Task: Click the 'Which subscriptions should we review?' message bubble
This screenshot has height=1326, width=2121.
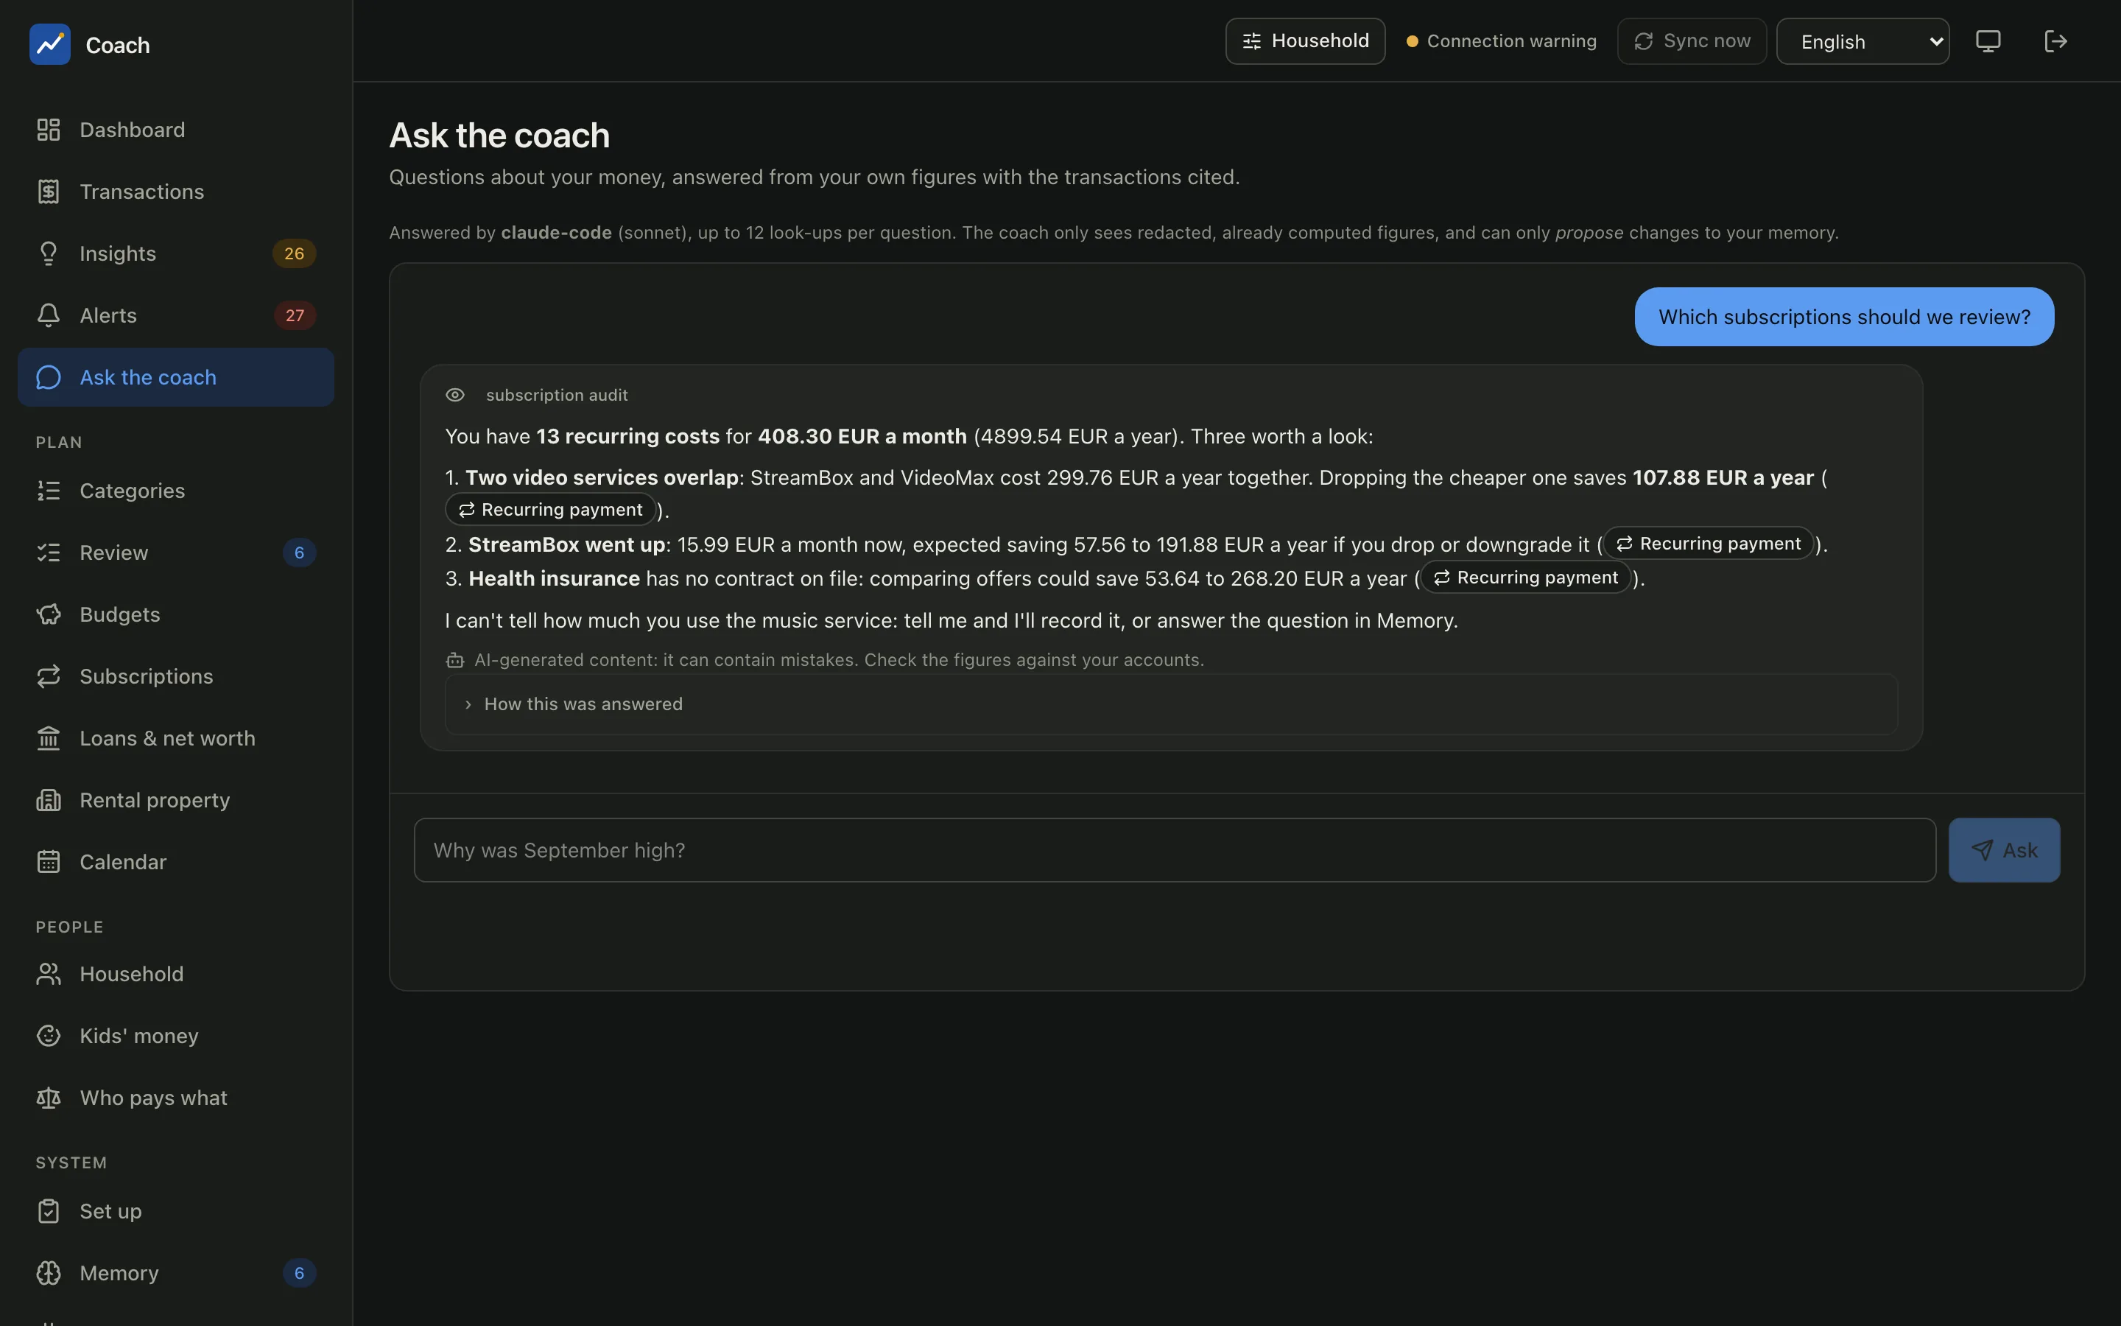Action: click(x=1844, y=317)
